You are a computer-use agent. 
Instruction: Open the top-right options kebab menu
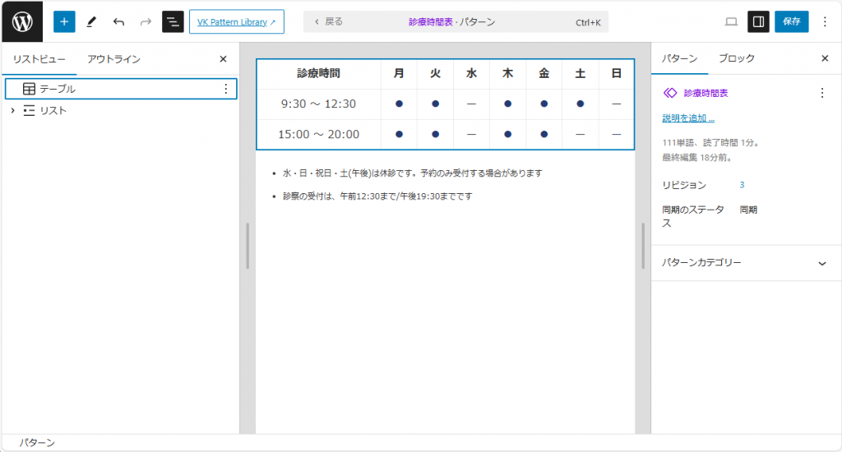click(x=825, y=22)
